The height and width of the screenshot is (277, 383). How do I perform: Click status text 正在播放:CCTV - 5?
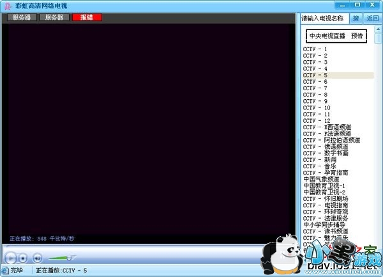61,271
